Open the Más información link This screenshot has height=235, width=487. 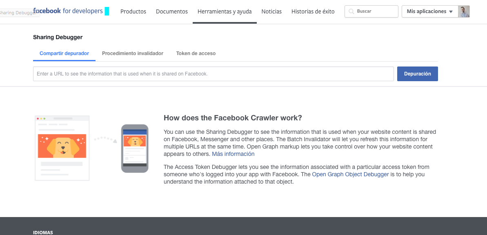(x=233, y=154)
